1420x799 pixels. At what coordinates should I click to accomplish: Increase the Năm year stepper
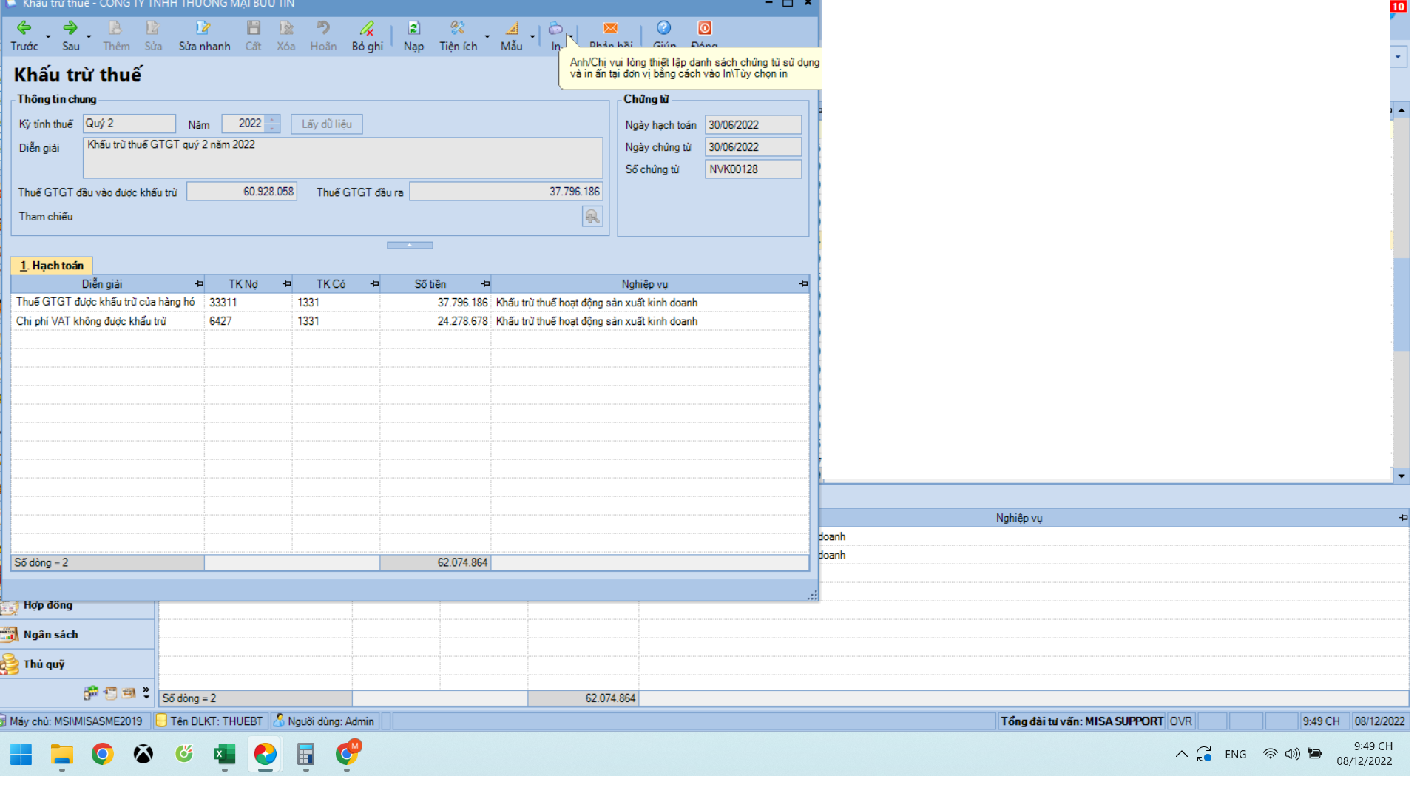click(x=273, y=120)
